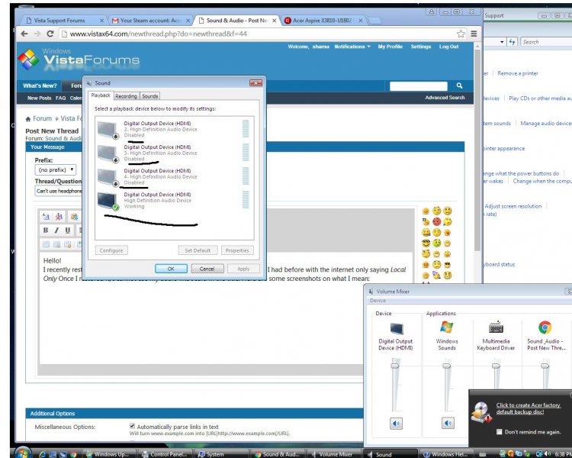Adjust Windows Sounds volume slider
This screenshot has width=572, height=458.
tap(447, 366)
